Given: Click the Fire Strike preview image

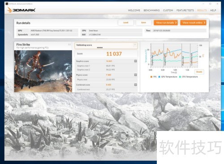Looking at the screenshot, I should coord(43,71).
